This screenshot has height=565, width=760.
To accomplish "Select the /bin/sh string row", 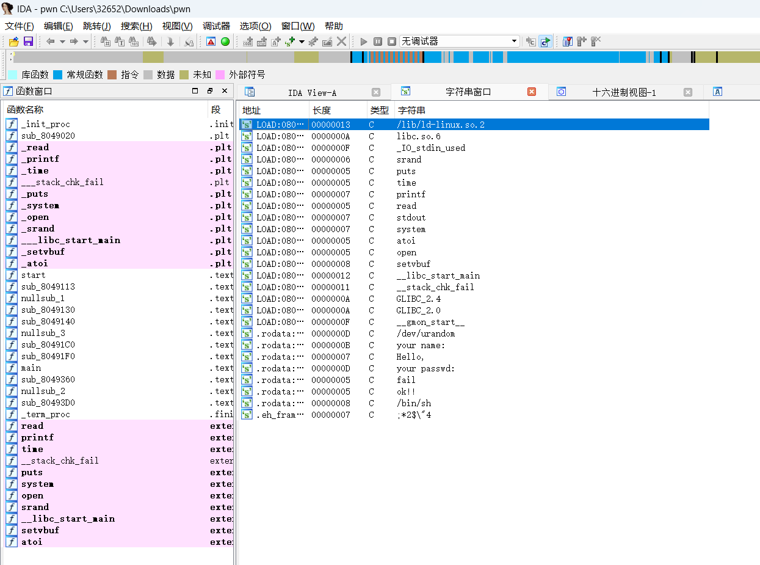I will tap(474, 403).
